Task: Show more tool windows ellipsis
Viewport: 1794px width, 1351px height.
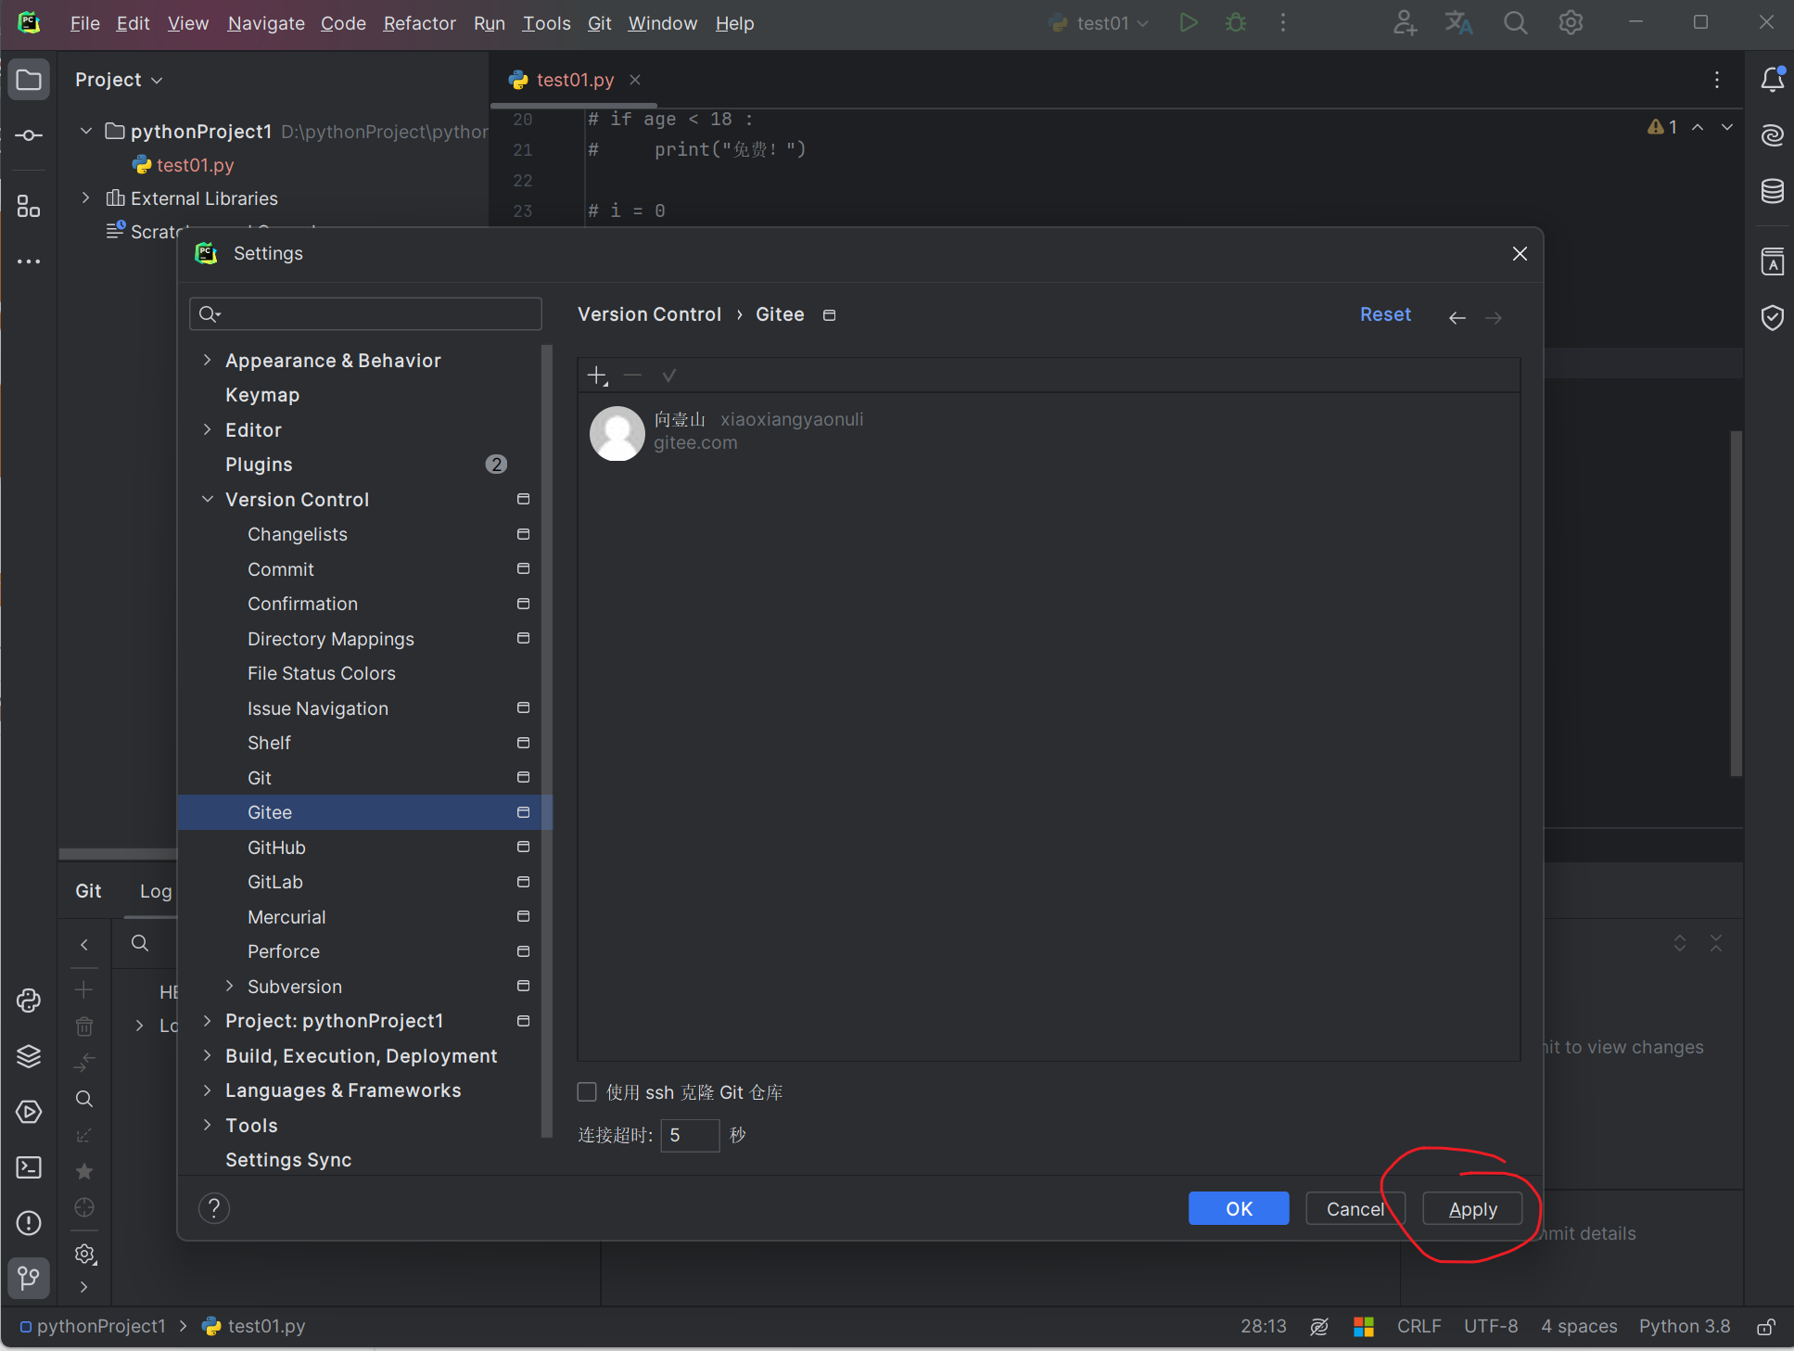Action: click(29, 261)
